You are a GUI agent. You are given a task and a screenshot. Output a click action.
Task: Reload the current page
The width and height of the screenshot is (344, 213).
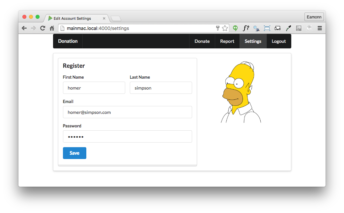[43, 28]
